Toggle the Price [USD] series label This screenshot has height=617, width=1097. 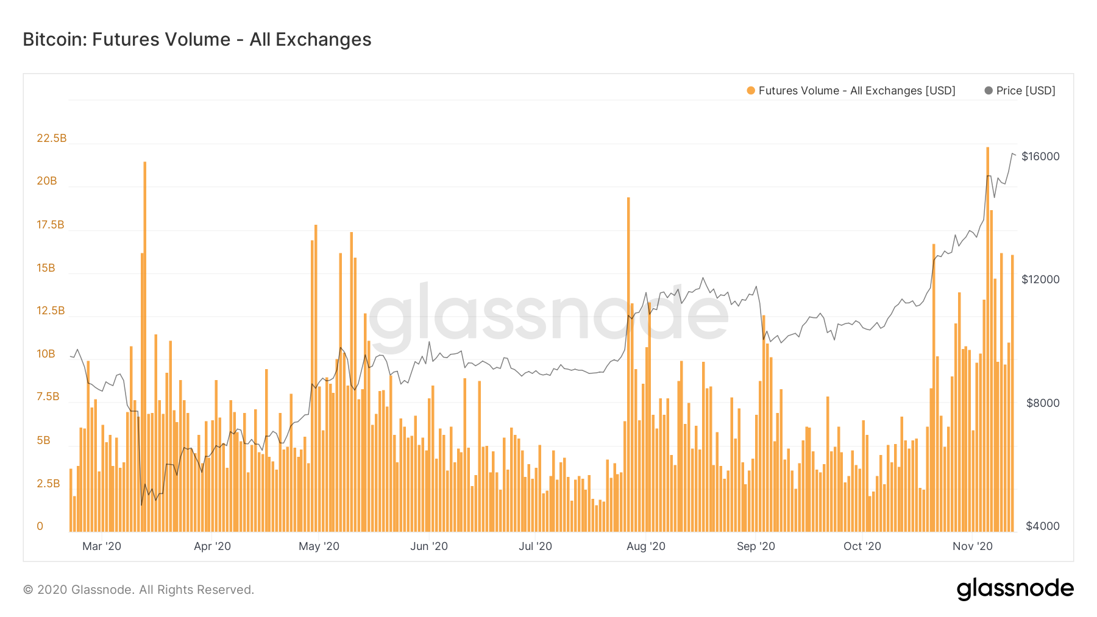pyautogui.click(x=1026, y=91)
